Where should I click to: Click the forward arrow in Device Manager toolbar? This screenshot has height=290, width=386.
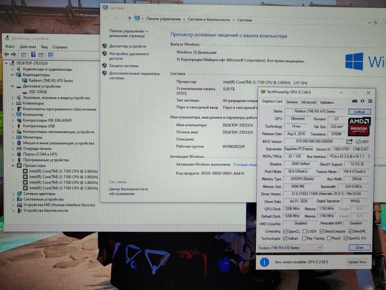[x=14, y=54]
